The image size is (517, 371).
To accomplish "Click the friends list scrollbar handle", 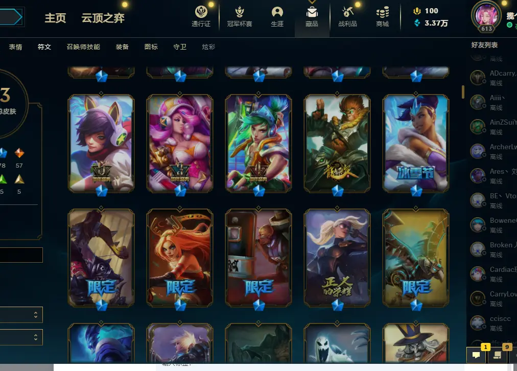I will coord(463,92).
